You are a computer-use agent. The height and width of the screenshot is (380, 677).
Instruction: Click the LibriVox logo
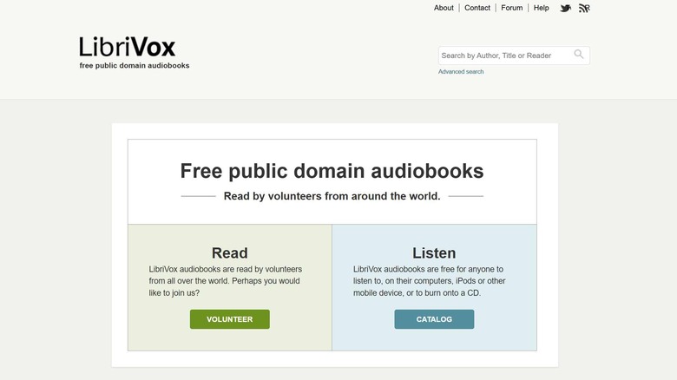[128, 47]
